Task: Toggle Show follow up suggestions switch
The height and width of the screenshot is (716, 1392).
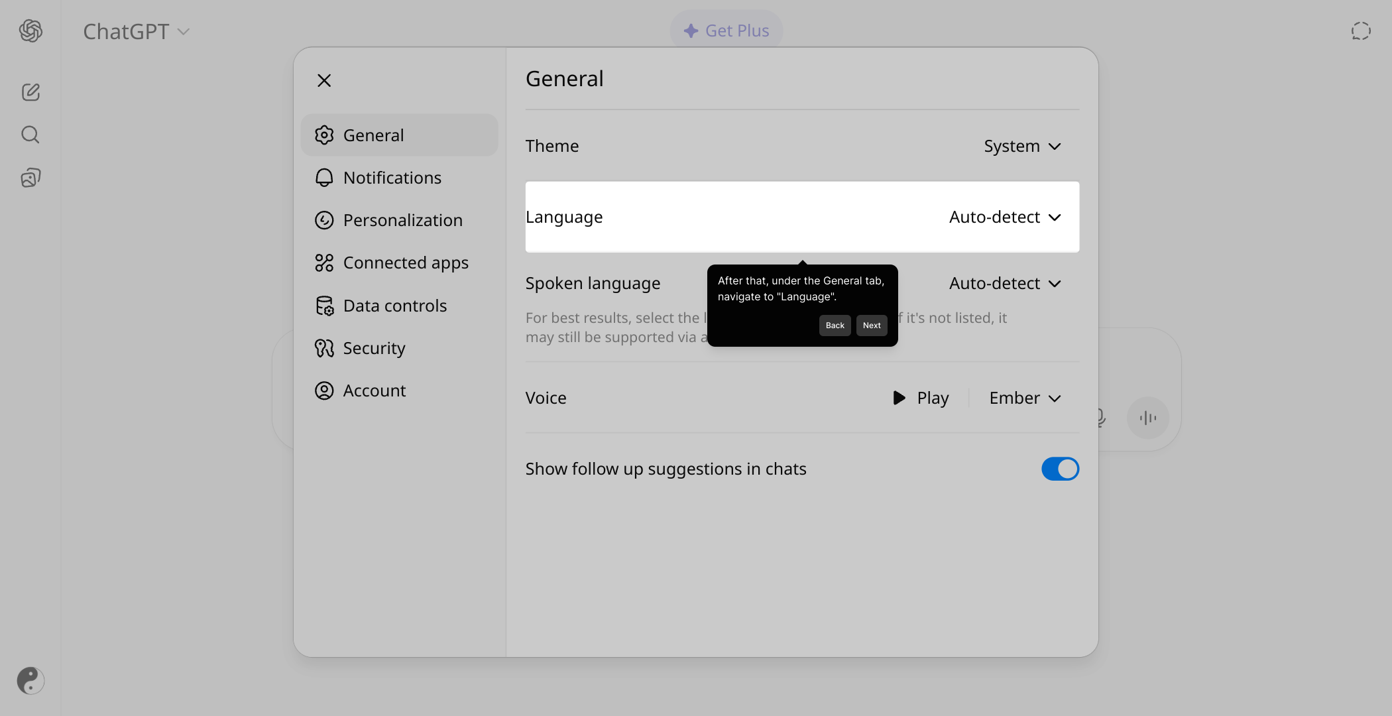Action: tap(1060, 469)
